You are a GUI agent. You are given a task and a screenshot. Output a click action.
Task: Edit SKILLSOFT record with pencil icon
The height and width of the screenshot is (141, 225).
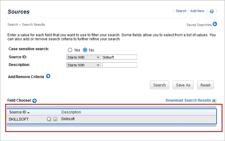coord(55,119)
